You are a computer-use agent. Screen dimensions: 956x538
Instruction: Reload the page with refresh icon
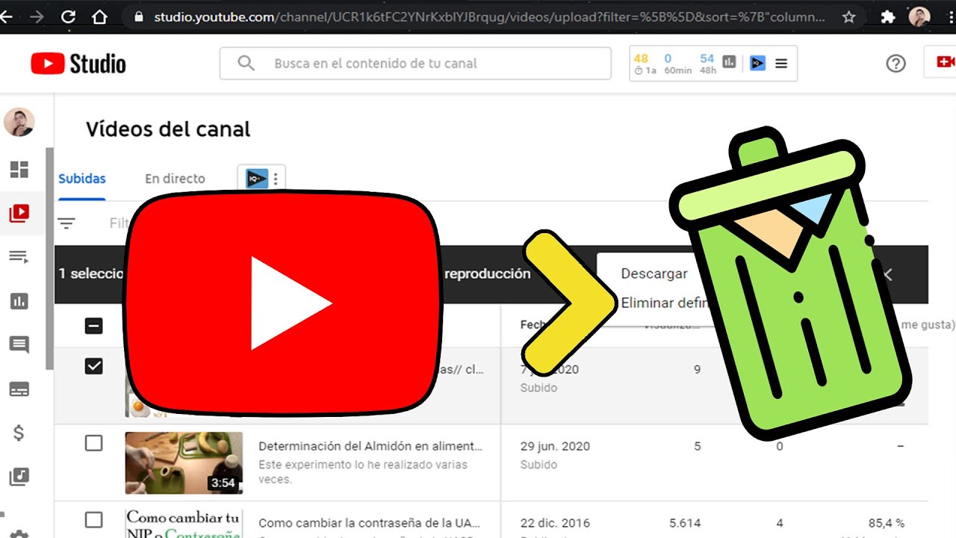coord(68,16)
